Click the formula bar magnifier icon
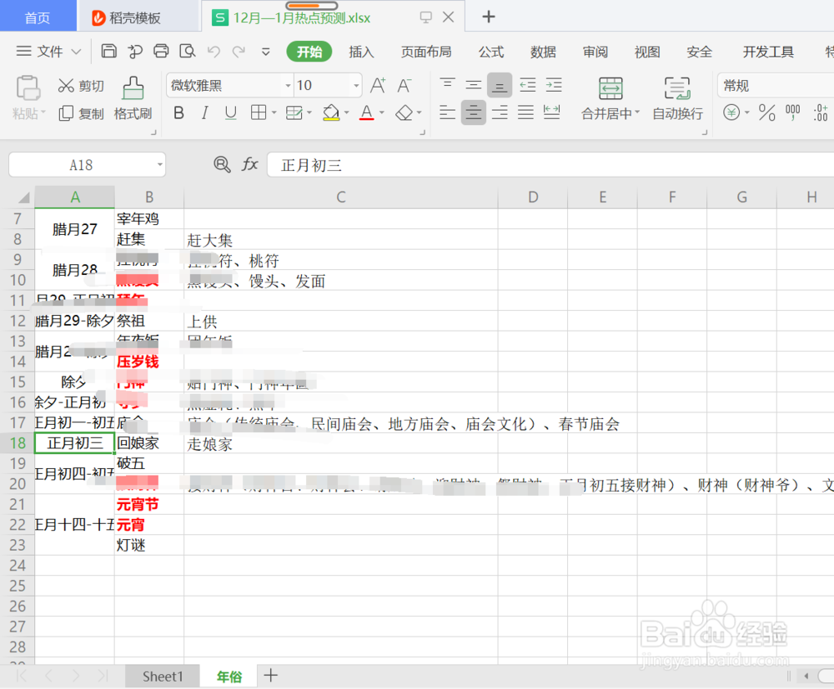This screenshot has height=689, width=834. [222, 165]
